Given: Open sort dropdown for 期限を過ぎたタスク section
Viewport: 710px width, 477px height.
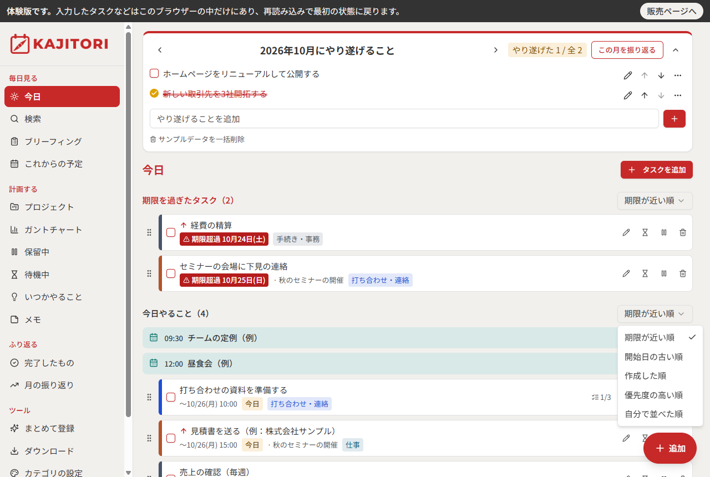Looking at the screenshot, I should tap(655, 201).
